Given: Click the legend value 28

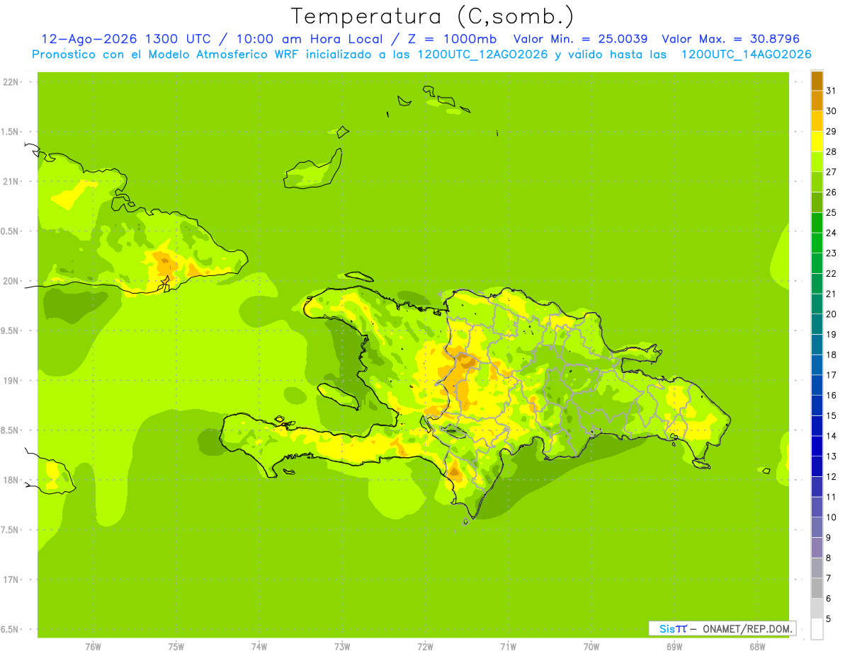Looking at the screenshot, I should coord(831,151).
